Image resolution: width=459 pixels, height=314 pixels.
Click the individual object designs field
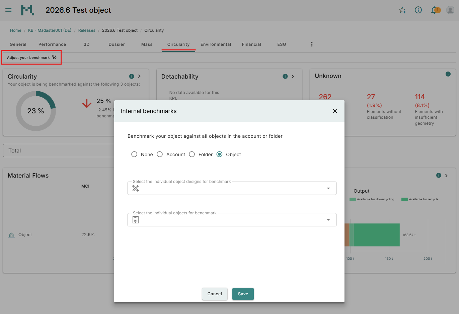[x=232, y=188]
